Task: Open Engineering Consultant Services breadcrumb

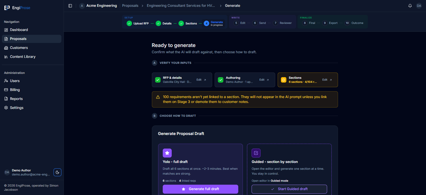Action: [181, 6]
